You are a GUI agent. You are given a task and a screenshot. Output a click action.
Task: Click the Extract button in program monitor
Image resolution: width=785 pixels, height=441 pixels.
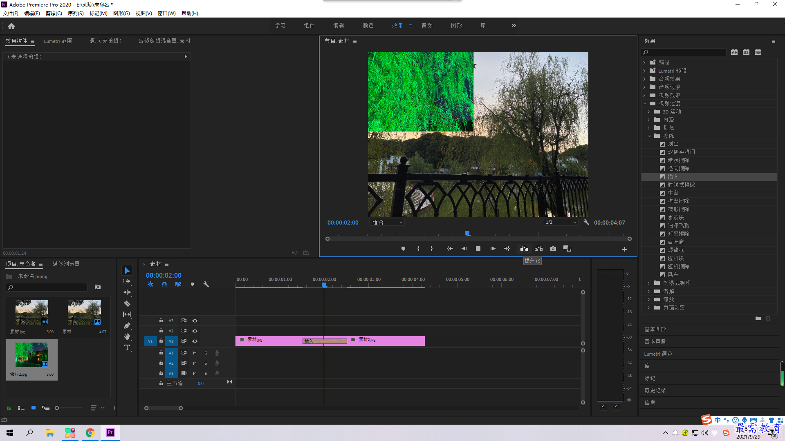pyautogui.click(x=539, y=249)
